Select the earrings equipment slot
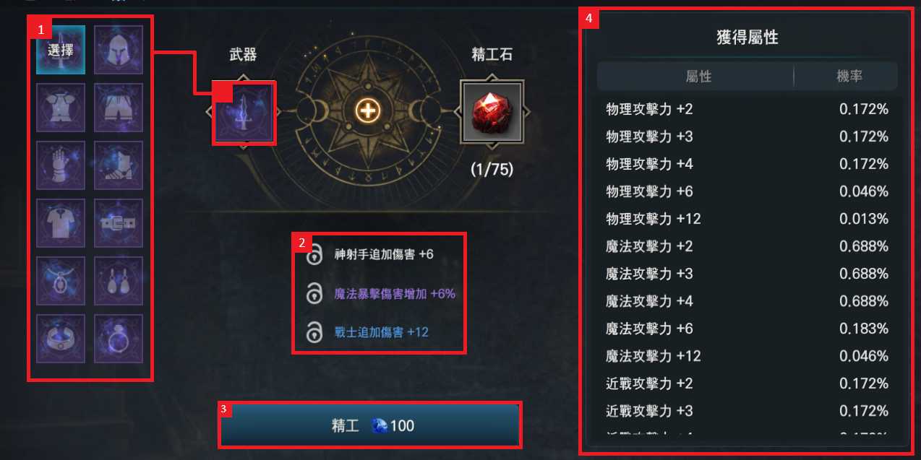This screenshot has height=460, width=921. click(x=119, y=281)
